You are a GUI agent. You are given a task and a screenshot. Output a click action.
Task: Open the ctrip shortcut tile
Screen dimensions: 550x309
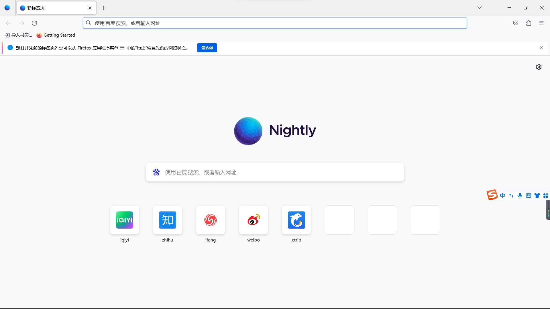click(x=296, y=220)
